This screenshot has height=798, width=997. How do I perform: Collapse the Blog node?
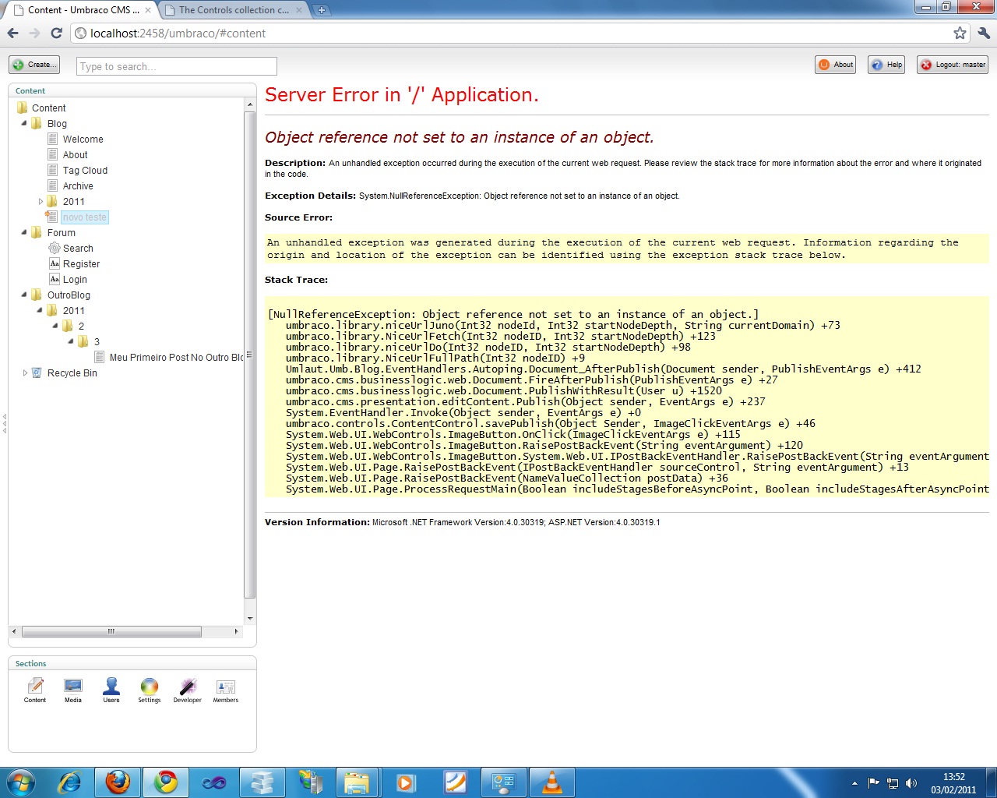(24, 123)
